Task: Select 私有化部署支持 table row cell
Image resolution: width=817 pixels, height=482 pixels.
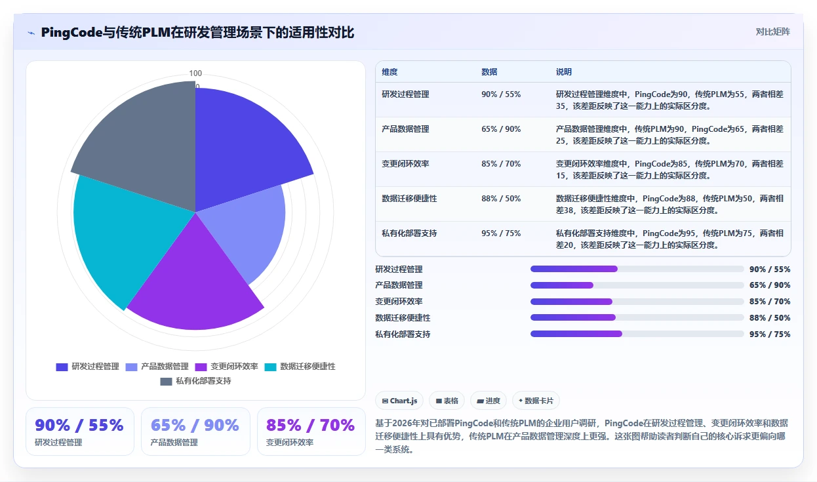Action: point(410,233)
